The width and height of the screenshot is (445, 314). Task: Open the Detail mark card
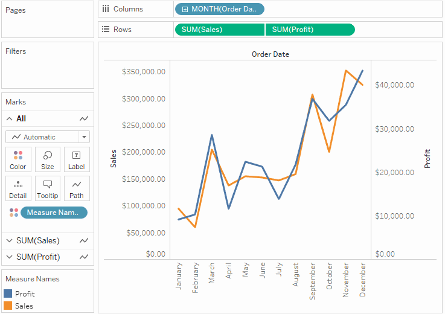tap(18, 188)
